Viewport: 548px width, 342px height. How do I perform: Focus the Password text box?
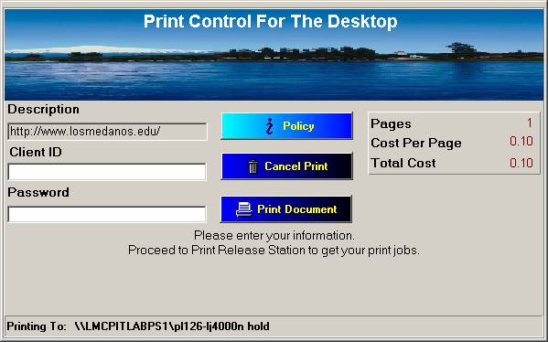click(107, 214)
